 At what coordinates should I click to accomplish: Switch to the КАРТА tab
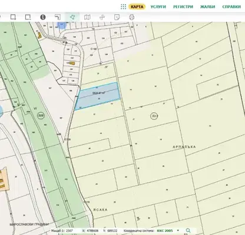[137, 6]
